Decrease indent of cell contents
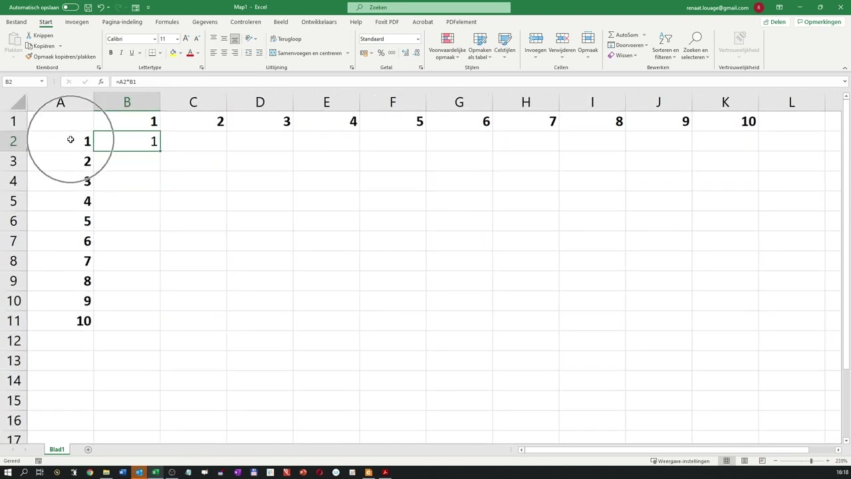The height and width of the screenshot is (479, 851). [x=249, y=53]
